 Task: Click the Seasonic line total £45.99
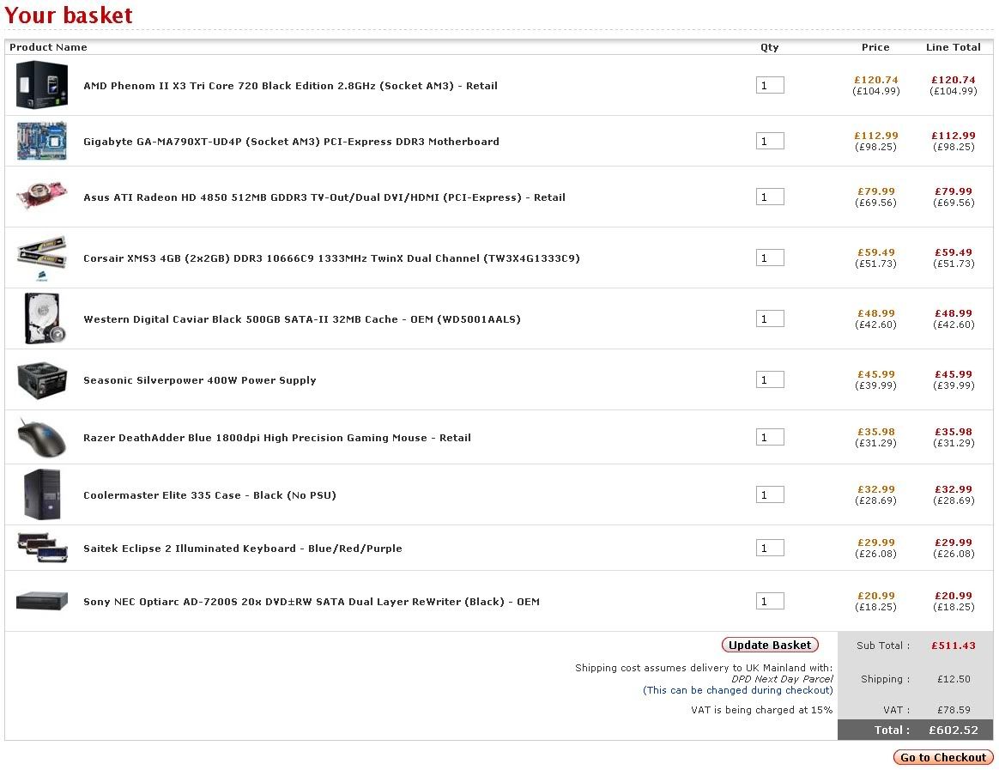click(x=954, y=374)
